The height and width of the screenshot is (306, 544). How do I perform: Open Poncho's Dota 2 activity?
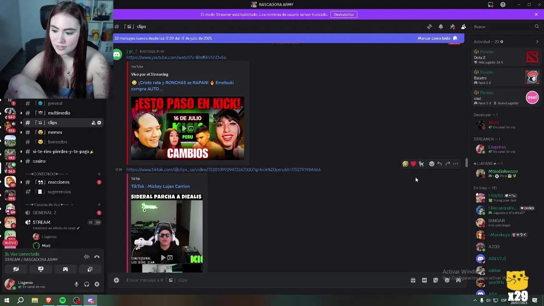pyautogui.click(x=506, y=57)
